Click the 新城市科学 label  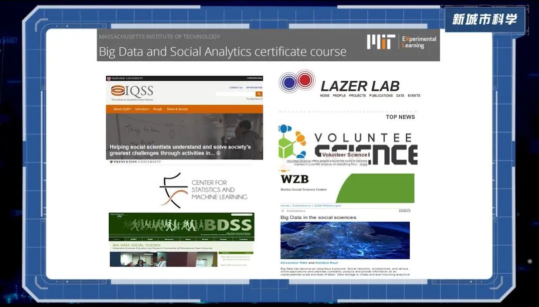point(485,19)
